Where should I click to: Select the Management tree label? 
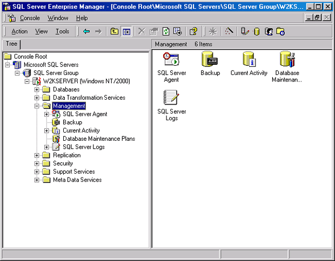[x=69, y=106]
